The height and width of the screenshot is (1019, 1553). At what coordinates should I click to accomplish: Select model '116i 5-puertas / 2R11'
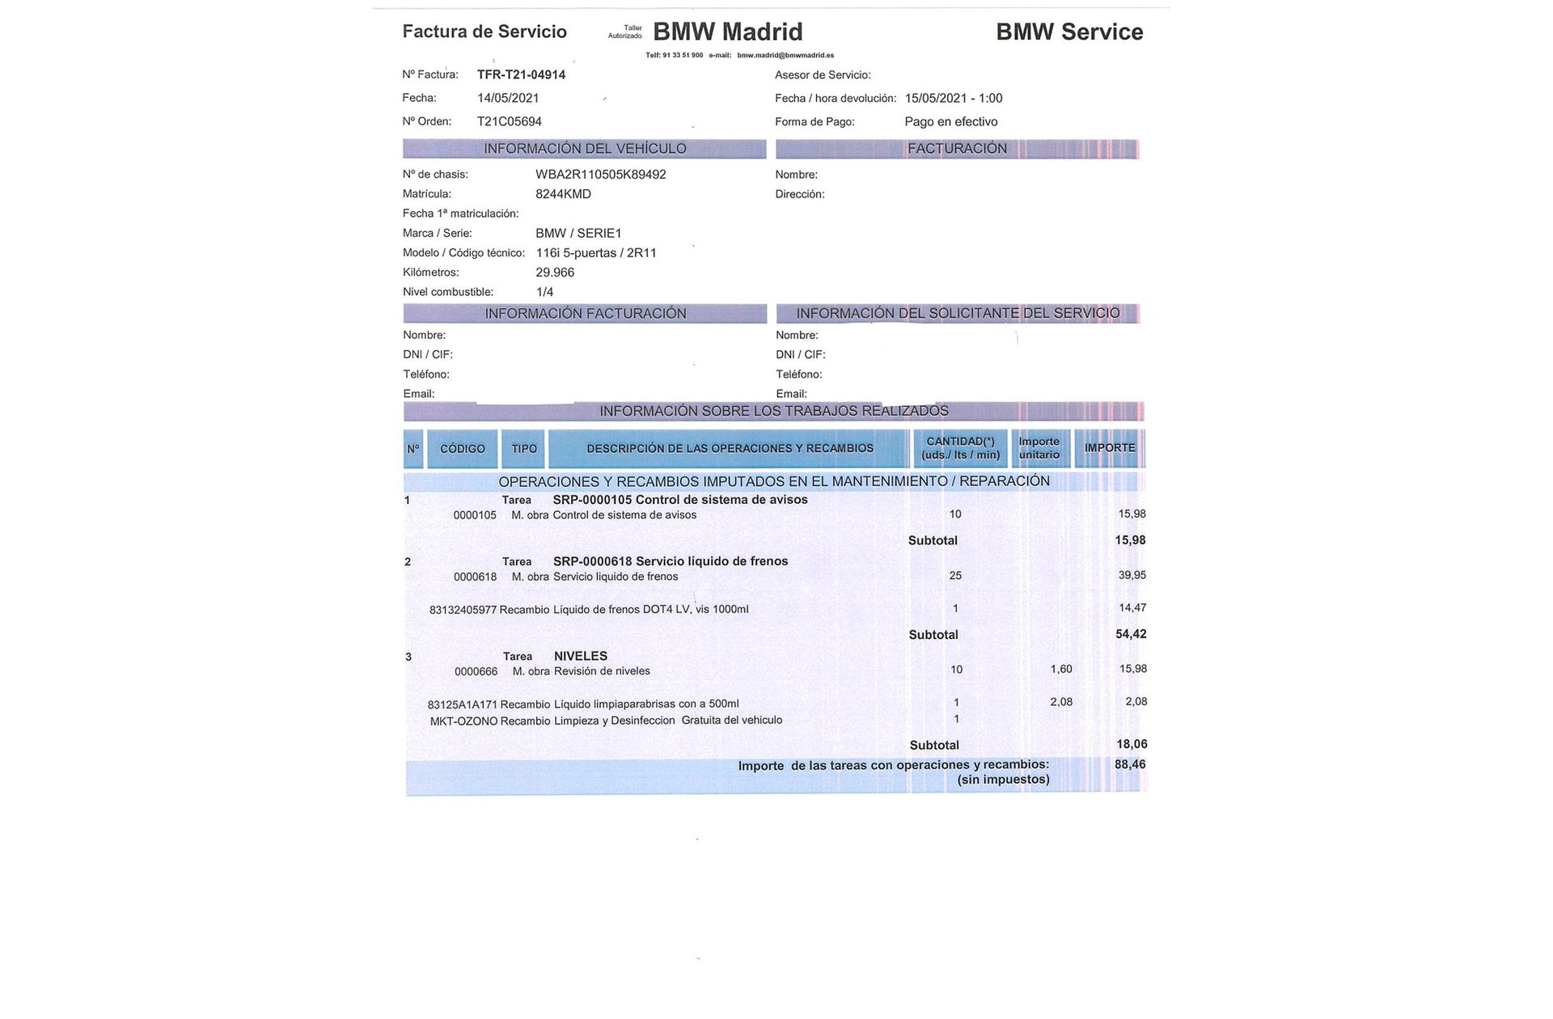click(596, 253)
